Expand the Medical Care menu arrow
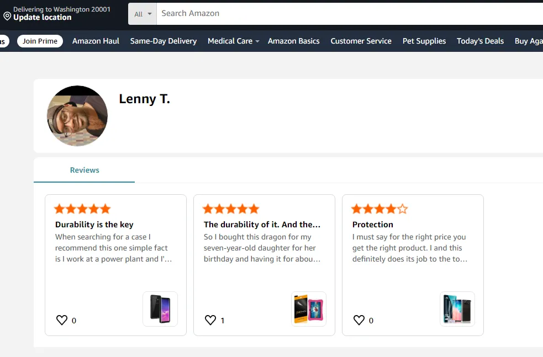The height and width of the screenshot is (357, 543). 257,41
